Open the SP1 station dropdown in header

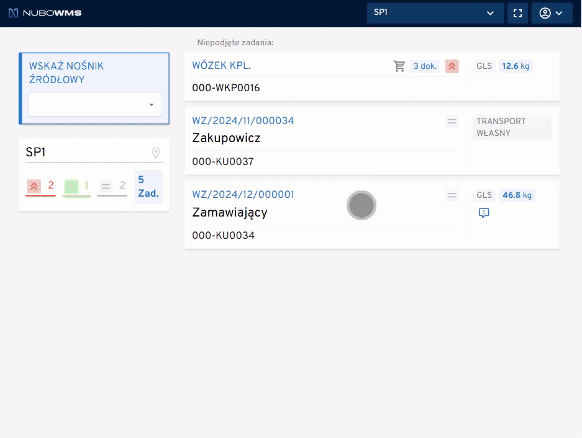point(435,13)
